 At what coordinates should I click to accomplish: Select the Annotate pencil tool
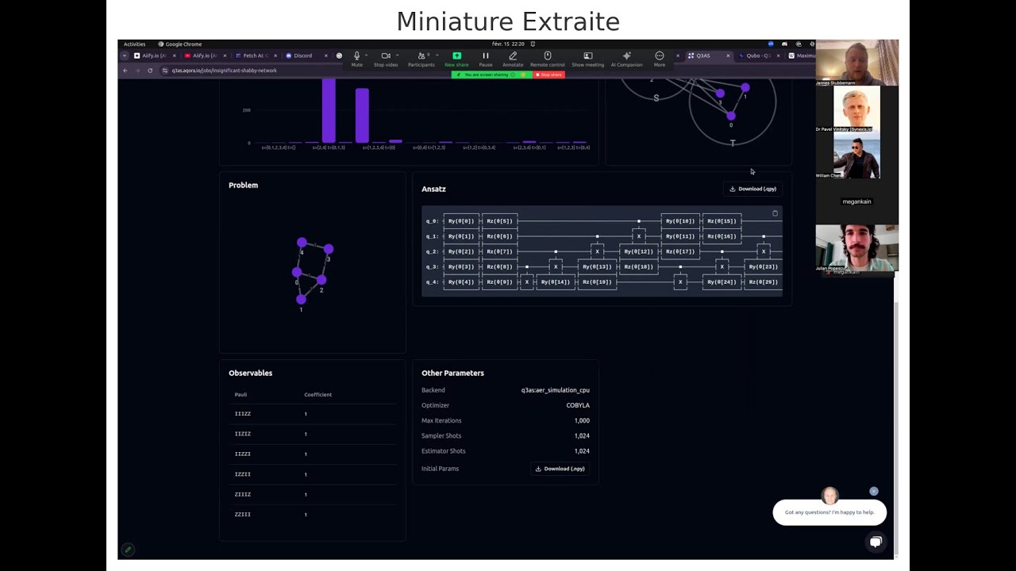(513, 56)
